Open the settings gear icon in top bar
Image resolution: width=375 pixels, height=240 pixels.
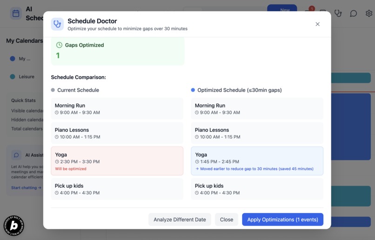369,13
